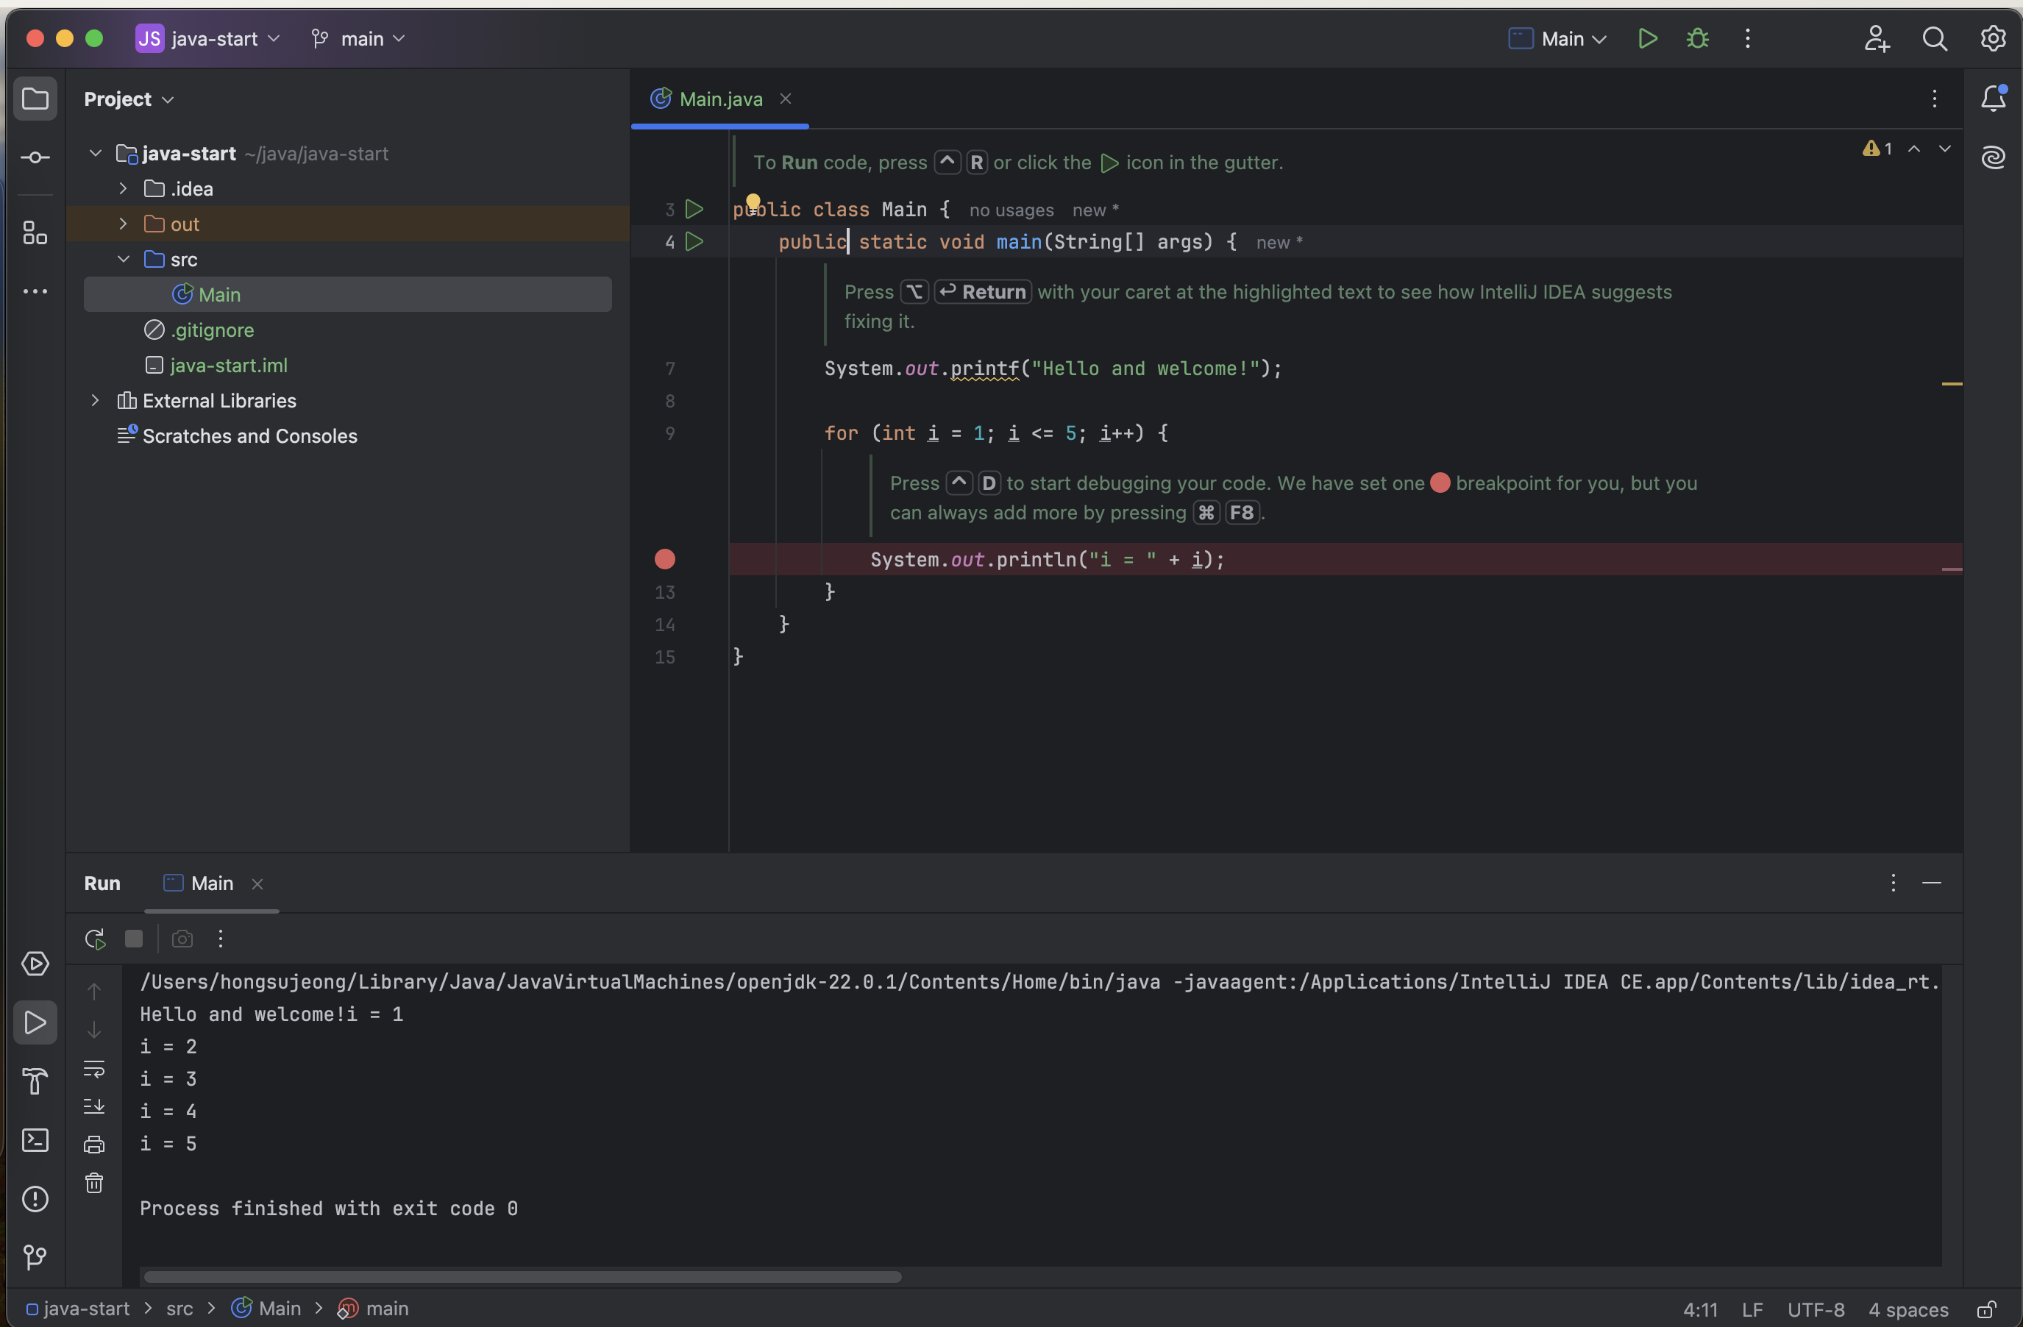Toggle the breakpoint on the println line
Viewport: 2023px width, 1327px height.
click(x=665, y=559)
